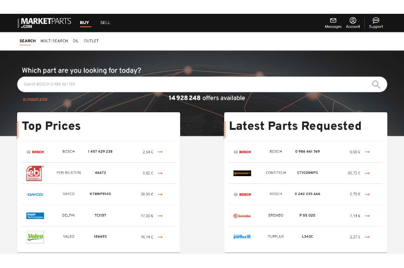Open arrow for Delphi TC1157
The width and height of the screenshot is (404, 268).
tap(160, 216)
